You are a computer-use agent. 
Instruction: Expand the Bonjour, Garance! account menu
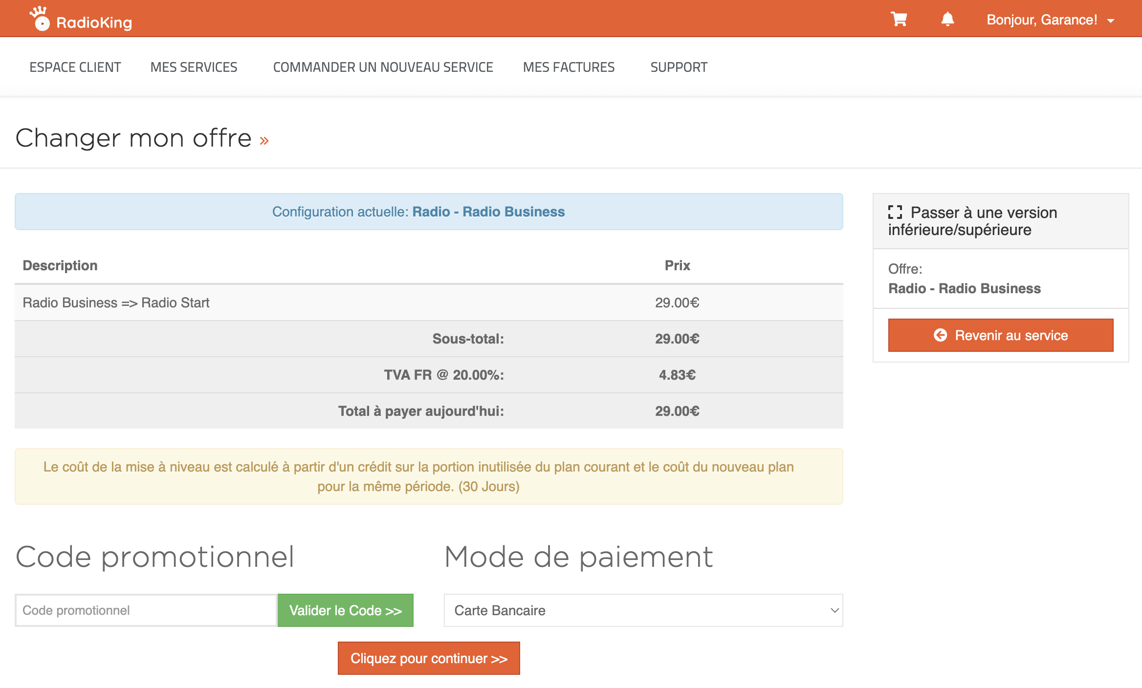pos(1050,20)
